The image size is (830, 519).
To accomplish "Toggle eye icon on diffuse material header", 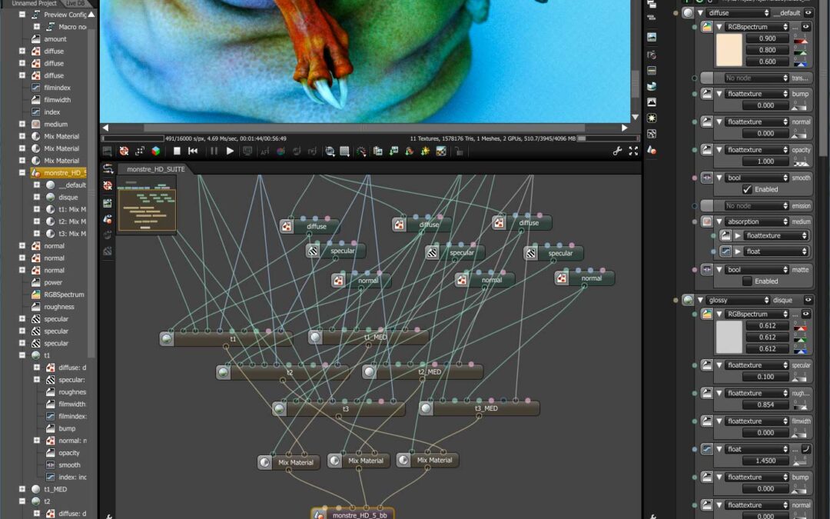I will [808, 13].
